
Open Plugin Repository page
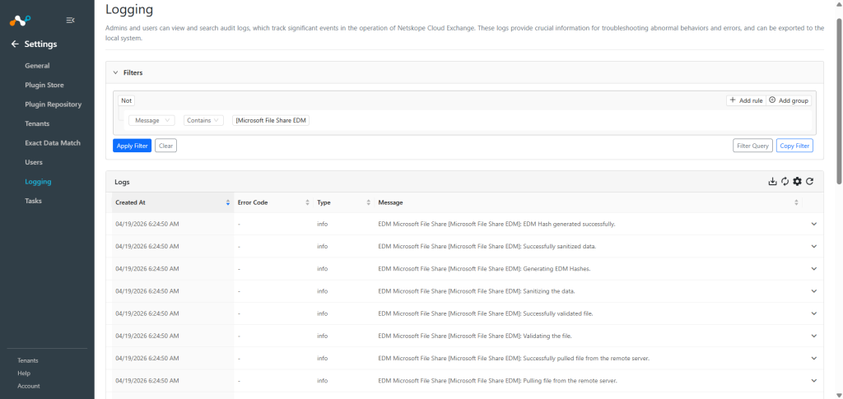tap(54, 104)
